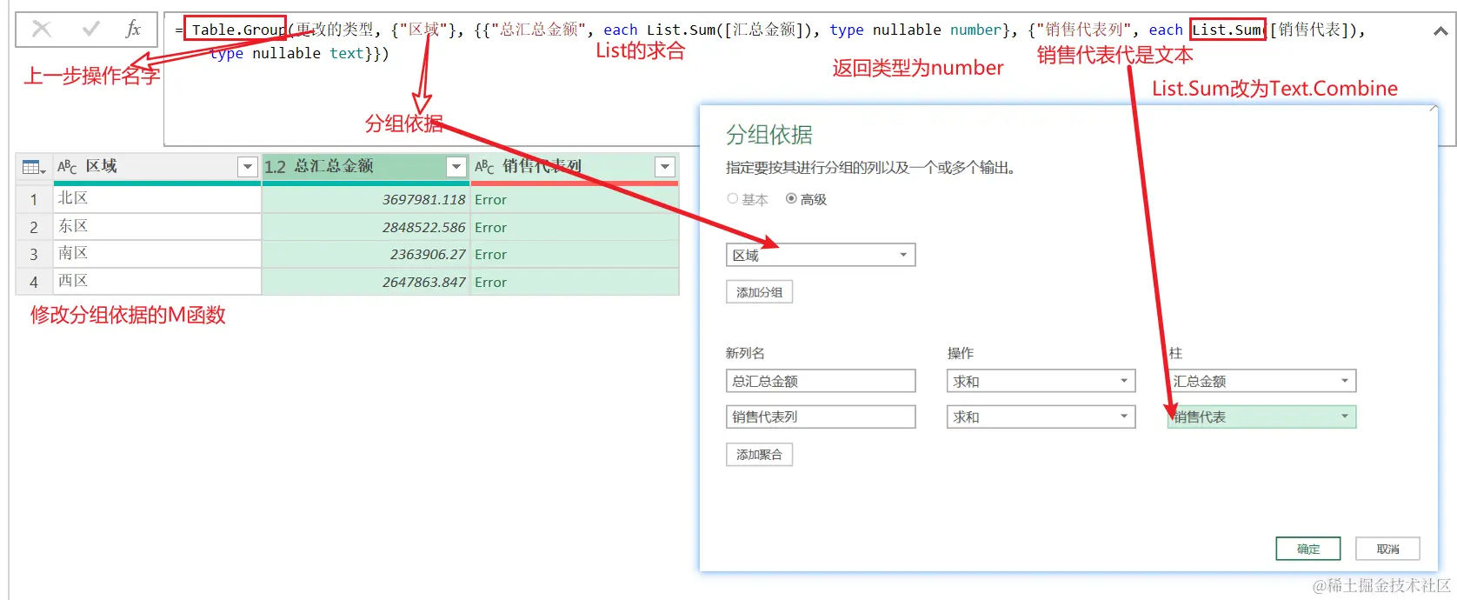Open the 求和 operation dropdown for 总汇总金额
Image resolution: width=1457 pixels, height=600 pixels.
pos(1041,381)
